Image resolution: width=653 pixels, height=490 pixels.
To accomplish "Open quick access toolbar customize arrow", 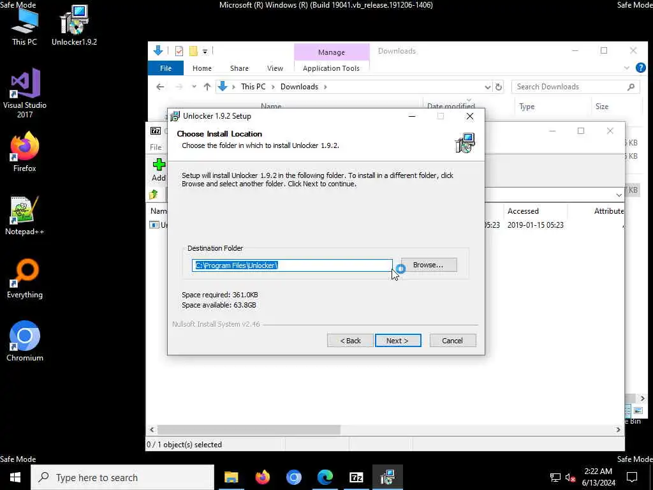I will coord(205,51).
